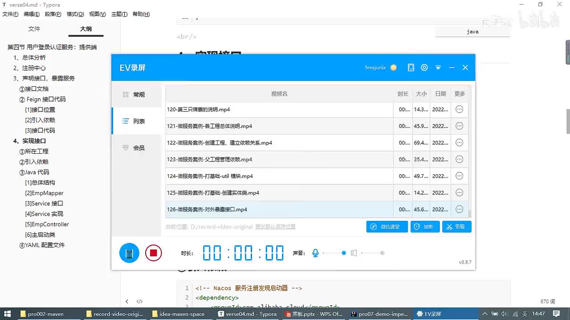
Task: Switch to the 会员 sidebar tab
Action: point(136,148)
